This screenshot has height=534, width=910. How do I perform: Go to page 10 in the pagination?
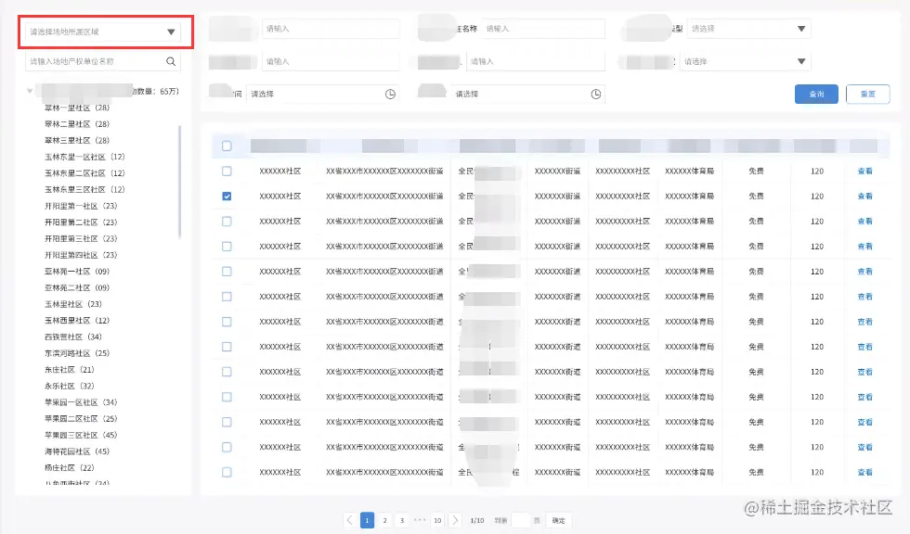(x=437, y=520)
